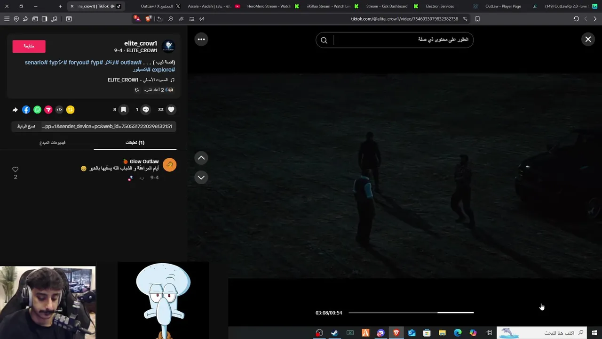
Task: Open Task View on the taskbar
Action: pyautogui.click(x=489, y=333)
